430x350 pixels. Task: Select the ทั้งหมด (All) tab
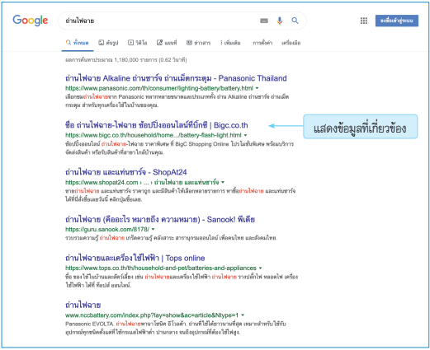click(x=78, y=43)
